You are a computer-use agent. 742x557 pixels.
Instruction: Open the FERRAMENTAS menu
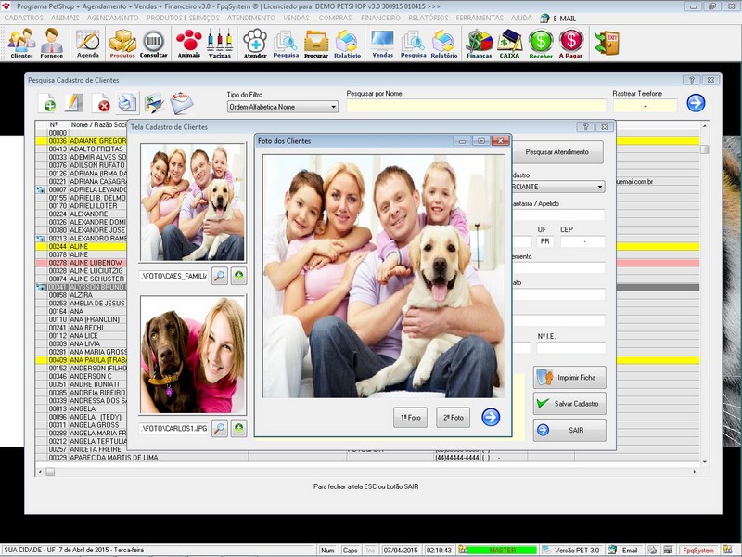pyautogui.click(x=480, y=18)
